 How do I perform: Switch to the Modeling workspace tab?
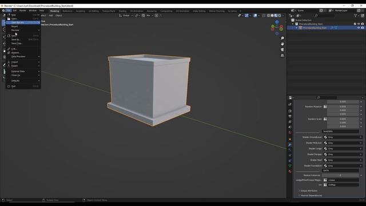(x=55, y=11)
